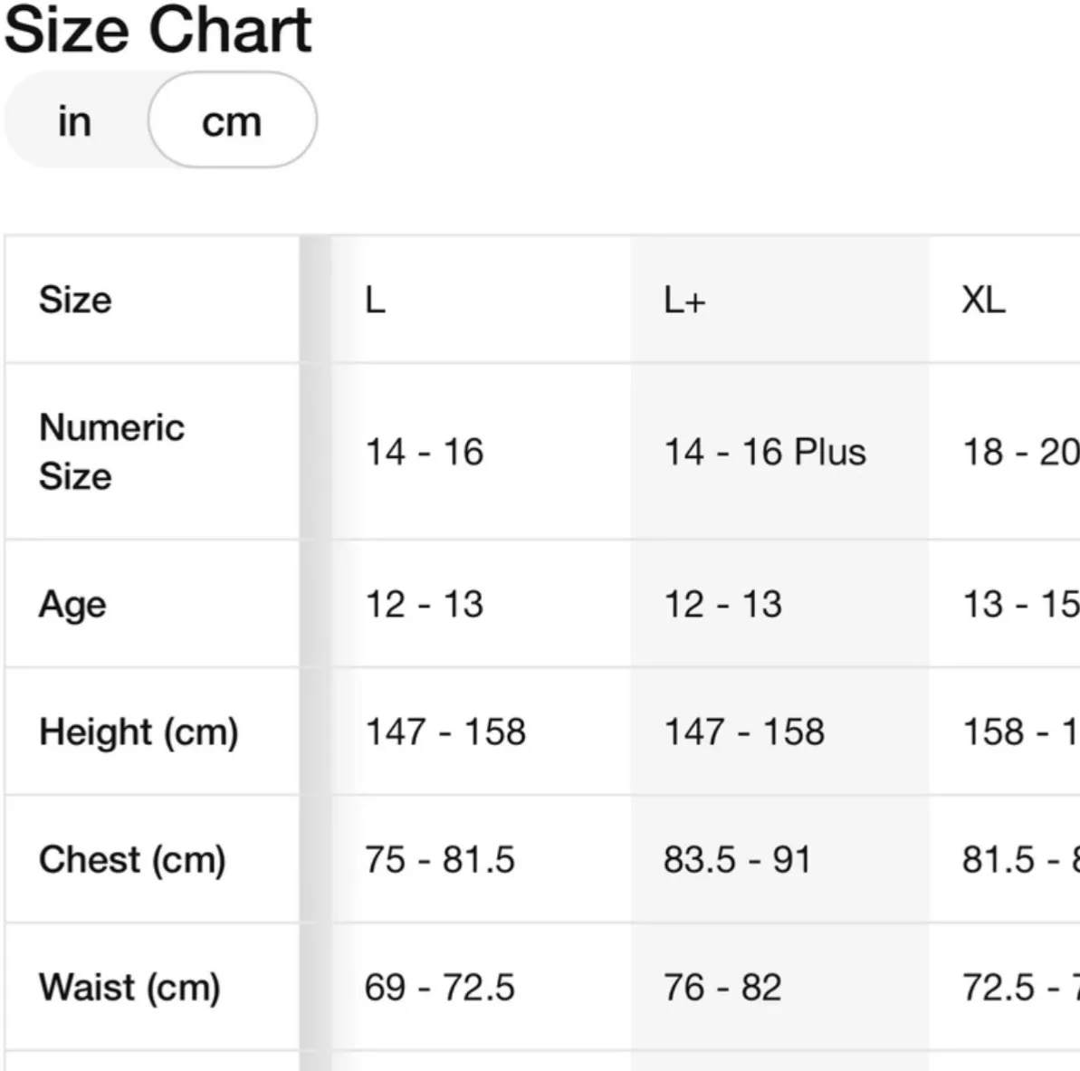1080x1071 pixels.
Task: Click the 14 - 16 cell under L
Action: [x=424, y=453]
